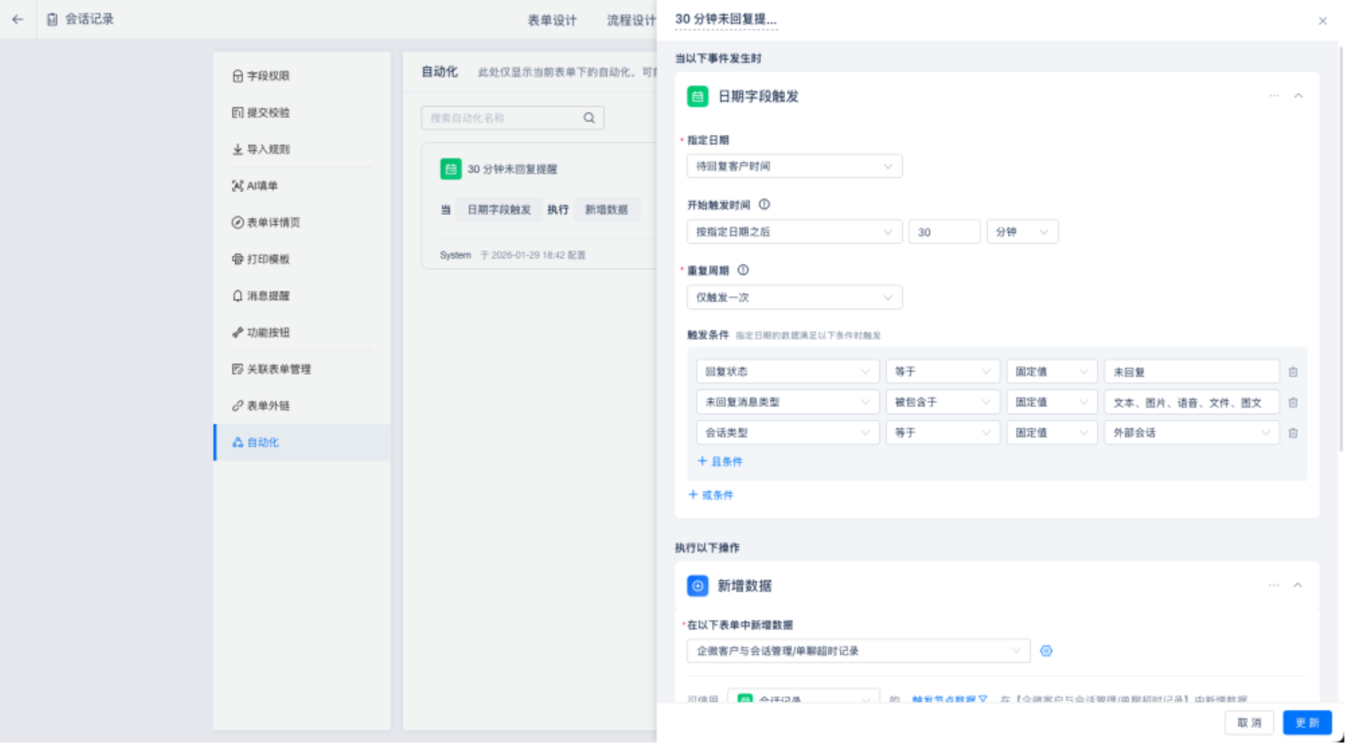Delete the 未回复消息类型 condition row

tap(1293, 402)
